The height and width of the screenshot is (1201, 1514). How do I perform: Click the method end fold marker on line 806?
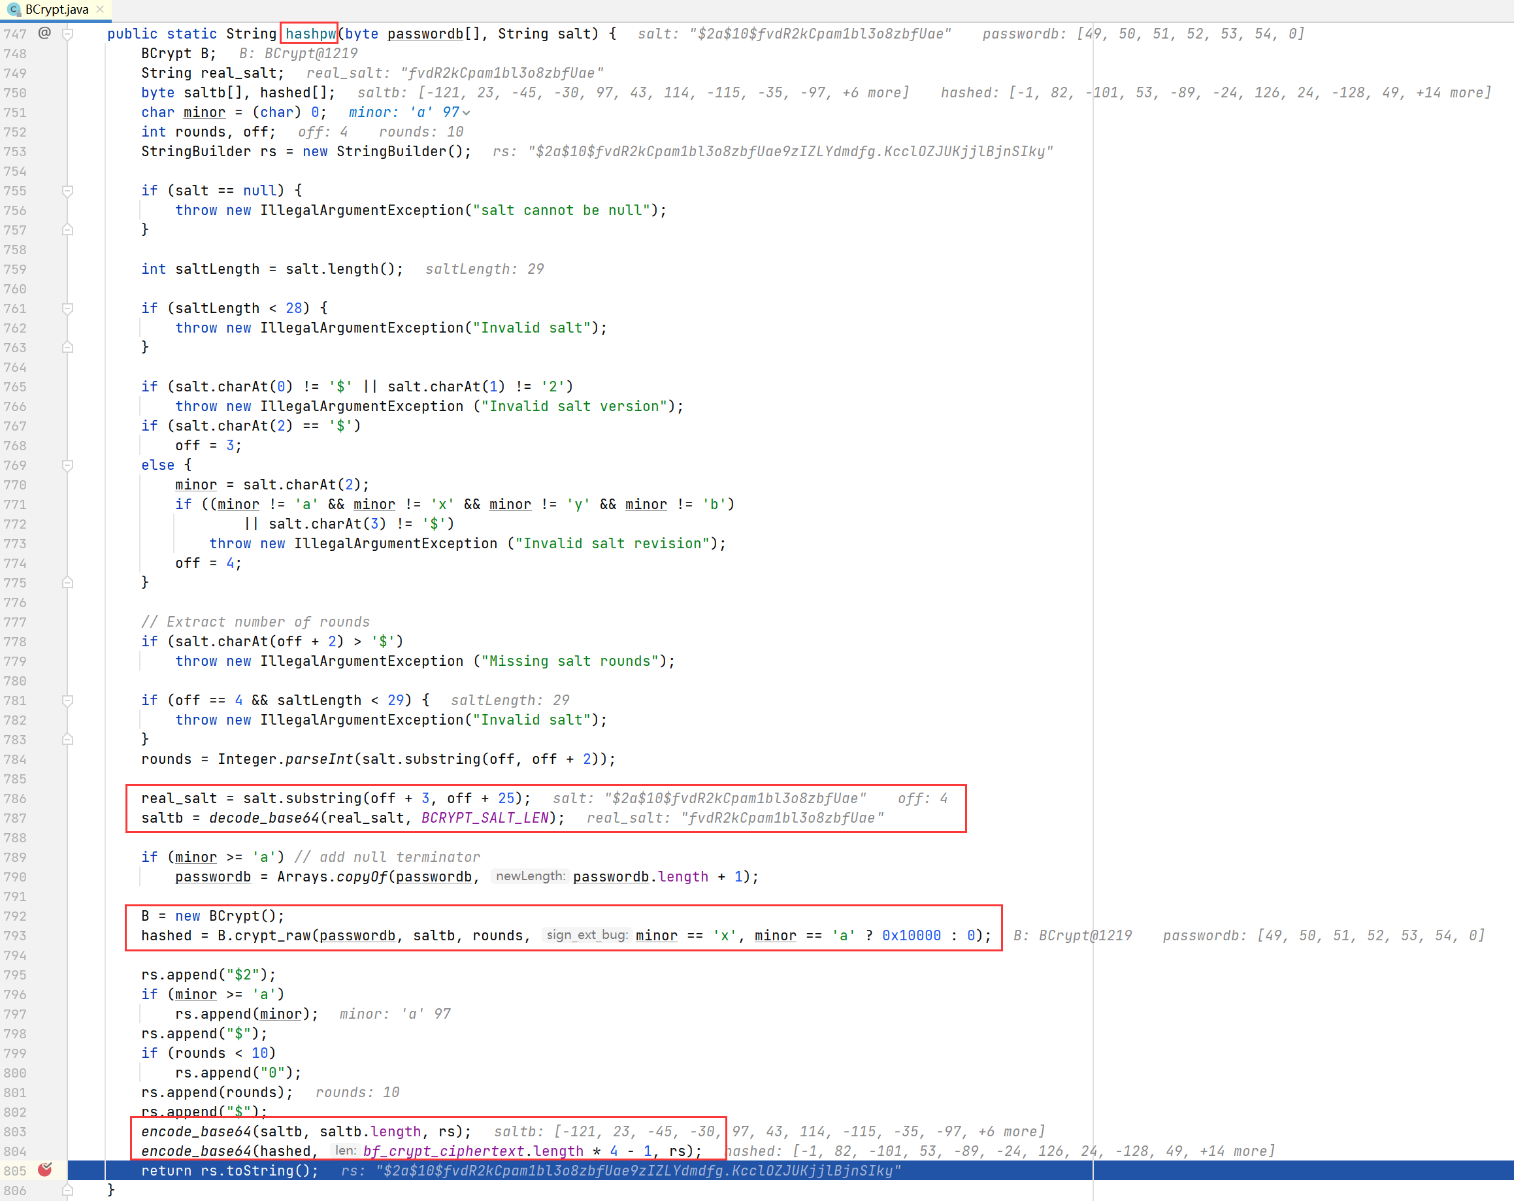67,1190
